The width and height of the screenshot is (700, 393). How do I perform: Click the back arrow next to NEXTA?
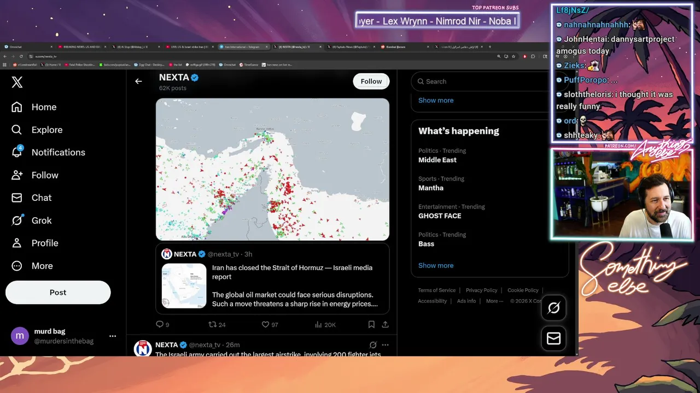(x=138, y=81)
